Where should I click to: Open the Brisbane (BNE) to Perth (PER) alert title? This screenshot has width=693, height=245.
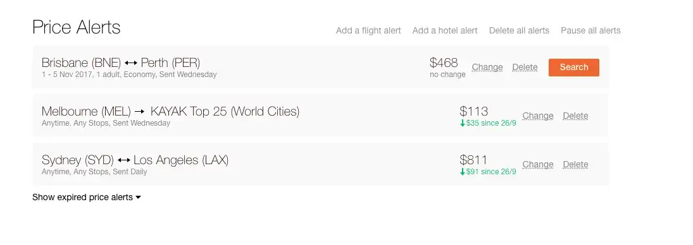click(121, 63)
